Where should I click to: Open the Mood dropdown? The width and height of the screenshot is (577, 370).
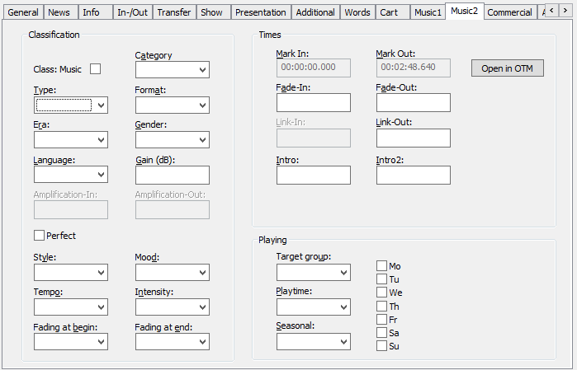pos(172,272)
